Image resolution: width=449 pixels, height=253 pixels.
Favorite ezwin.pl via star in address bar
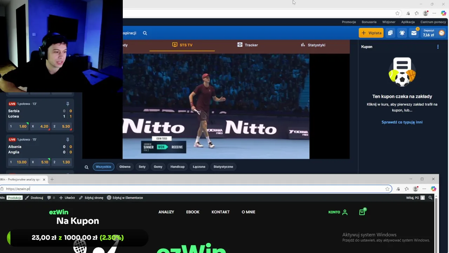click(387, 189)
